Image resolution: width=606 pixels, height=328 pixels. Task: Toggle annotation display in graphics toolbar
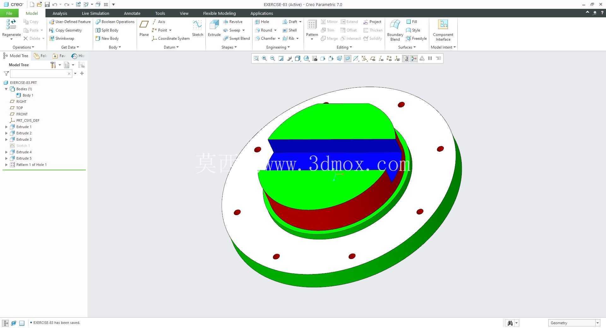406,58
